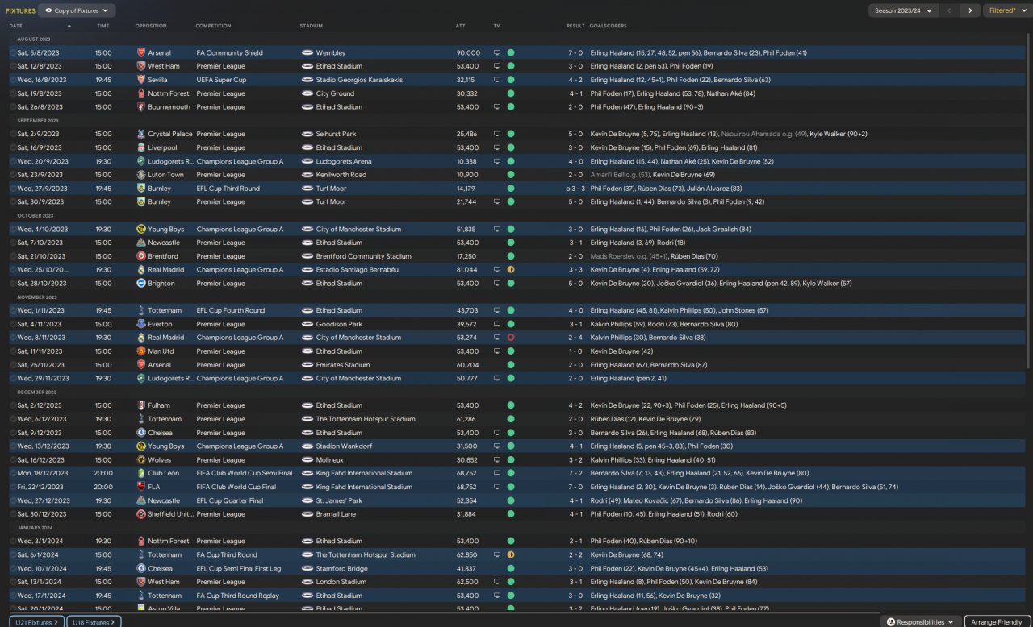This screenshot has width=1033, height=627.
Task: Click the Arsenal club badge in the Community Shield row
Action: (x=142, y=52)
